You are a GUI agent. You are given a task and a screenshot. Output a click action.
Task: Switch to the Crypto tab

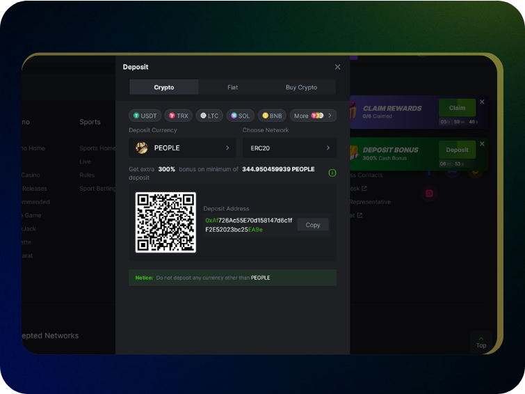pyautogui.click(x=163, y=87)
